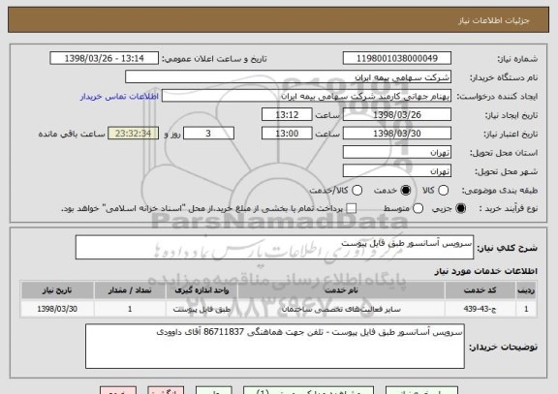Choose the جزیی purchase process option
The height and width of the screenshot is (394, 558).
coord(460,208)
